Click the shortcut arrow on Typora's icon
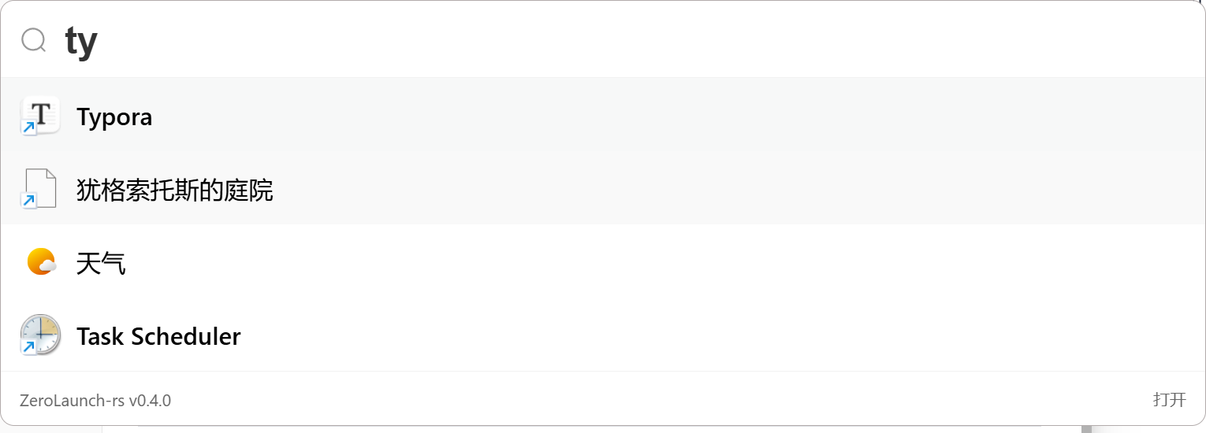The width and height of the screenshot is (1206, 433). (29, 128)
